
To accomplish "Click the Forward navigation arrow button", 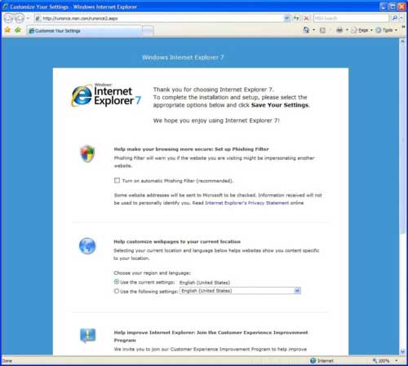I will click(x=20, y=18).
